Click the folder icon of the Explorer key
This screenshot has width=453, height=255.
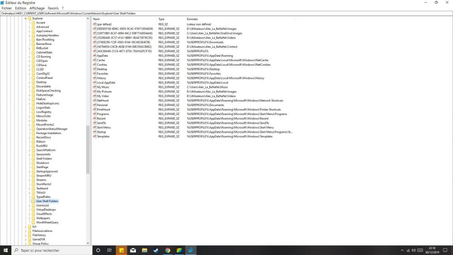pos(29,19)
